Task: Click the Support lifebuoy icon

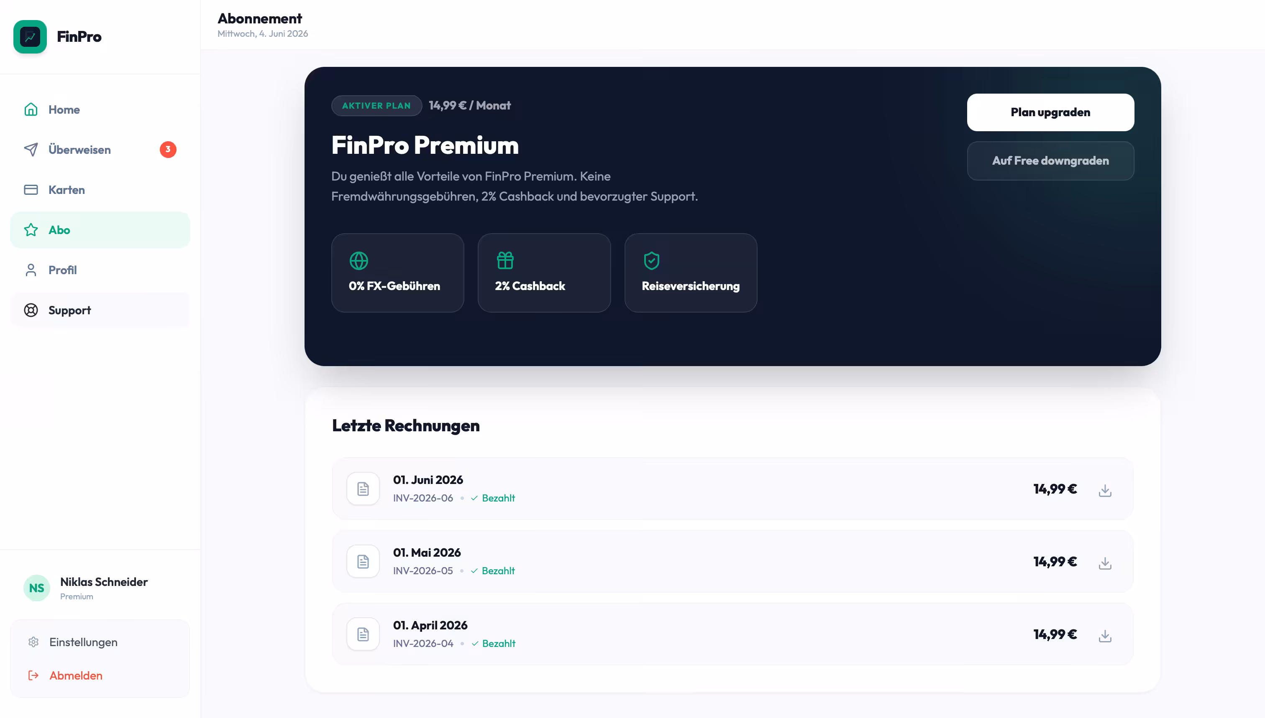Action: pyautogui.click(x=31, y=310)
